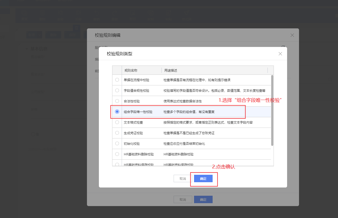
Task: Select the 合法性校验 radio button
Action: coord(117,101)
